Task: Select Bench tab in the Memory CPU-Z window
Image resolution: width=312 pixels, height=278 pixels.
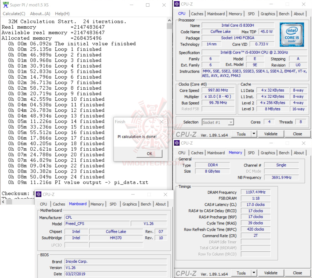Action: coord(284,153)
